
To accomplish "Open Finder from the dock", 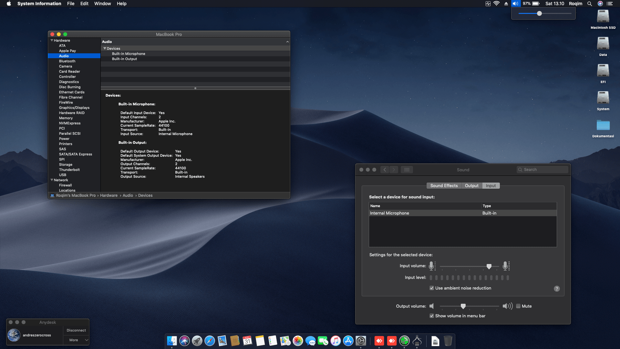I will (x=172, y=341).
